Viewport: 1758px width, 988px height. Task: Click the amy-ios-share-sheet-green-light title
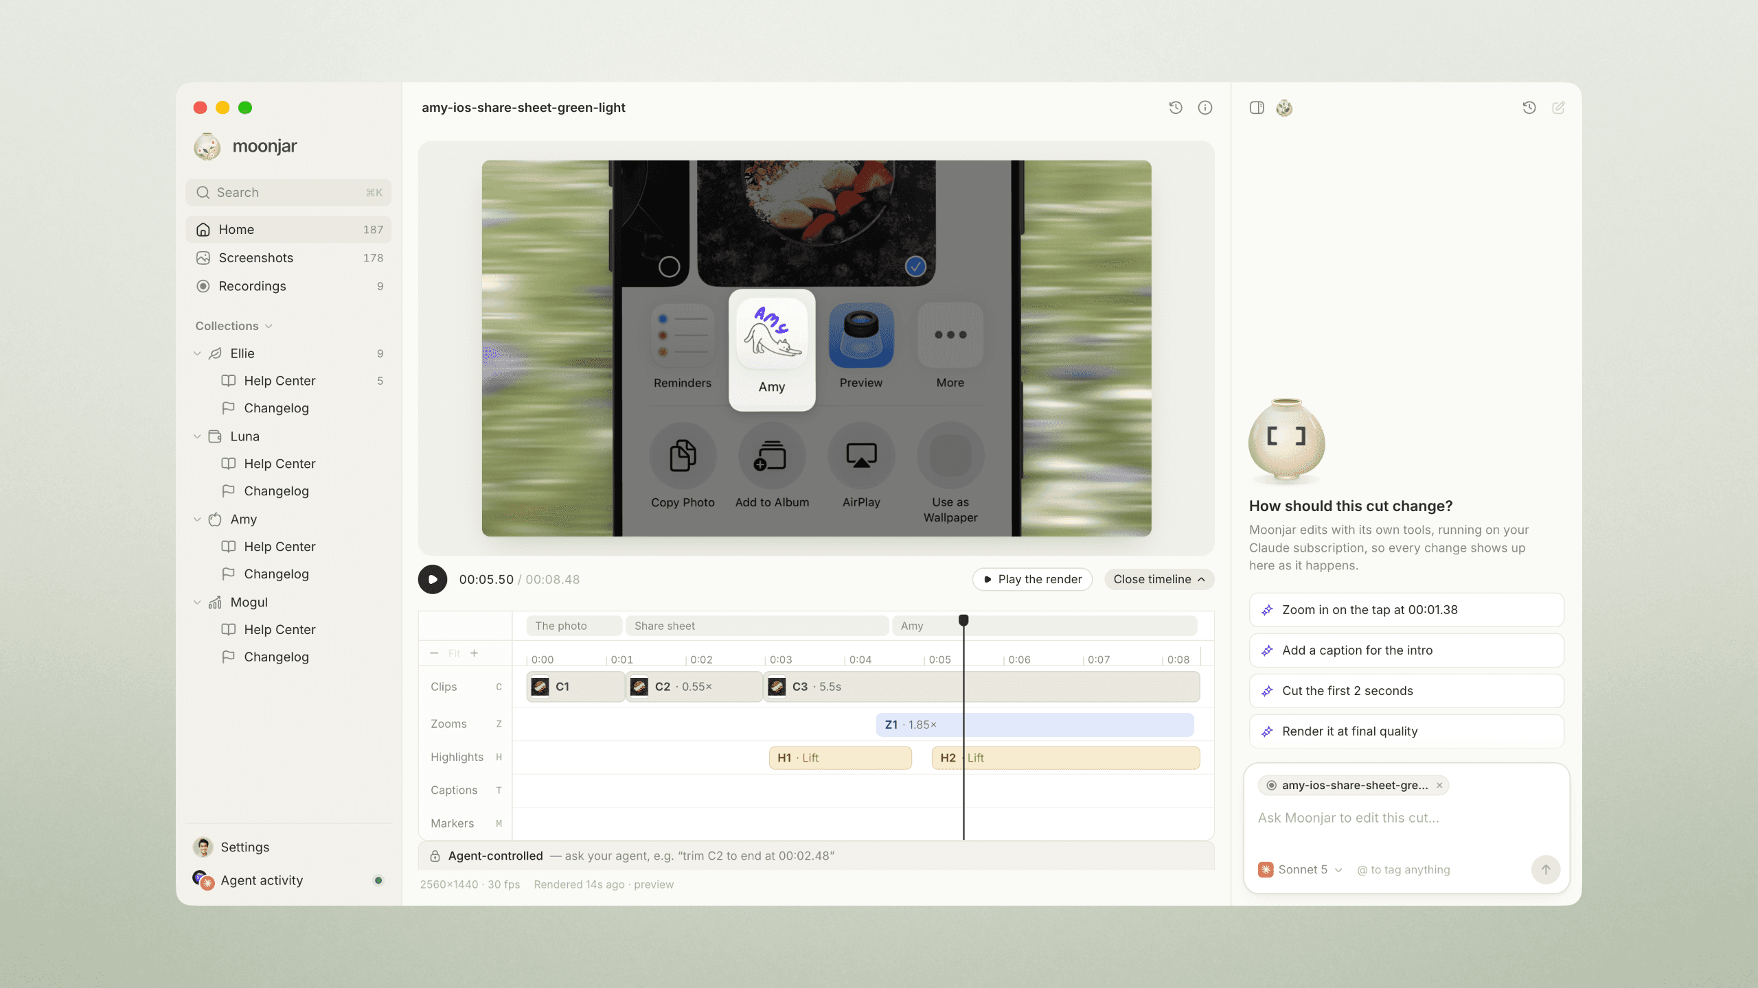point(523,108)
